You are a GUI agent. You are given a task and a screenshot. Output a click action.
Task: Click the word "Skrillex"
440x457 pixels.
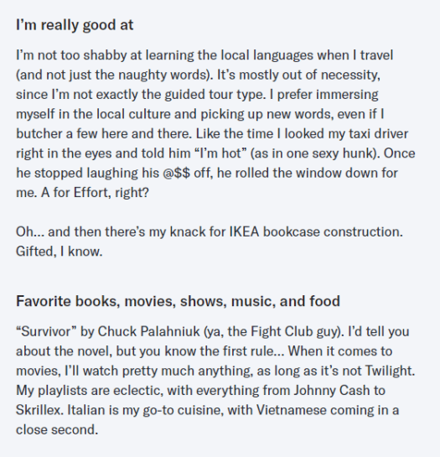38,410
